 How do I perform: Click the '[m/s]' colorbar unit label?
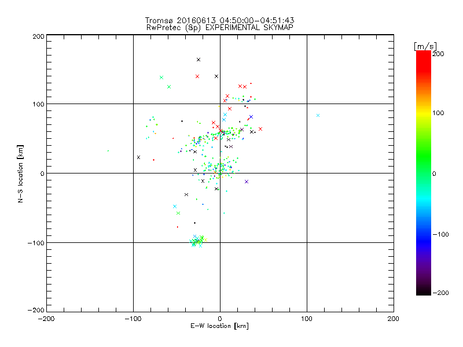[x=425, y=46]
